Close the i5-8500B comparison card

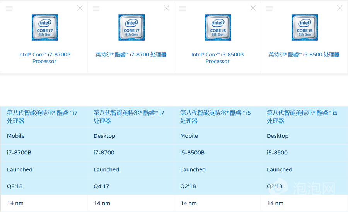point(253,8)
